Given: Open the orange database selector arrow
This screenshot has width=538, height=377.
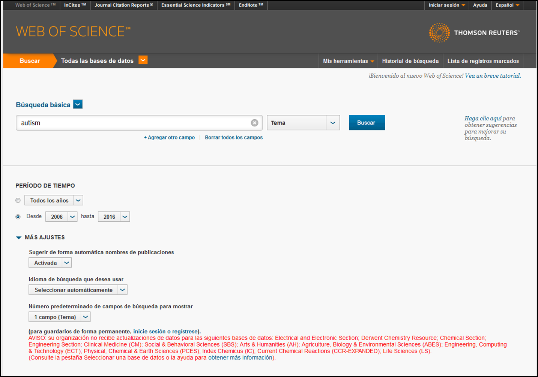Looking at the screenshot, I should point(143,60).
